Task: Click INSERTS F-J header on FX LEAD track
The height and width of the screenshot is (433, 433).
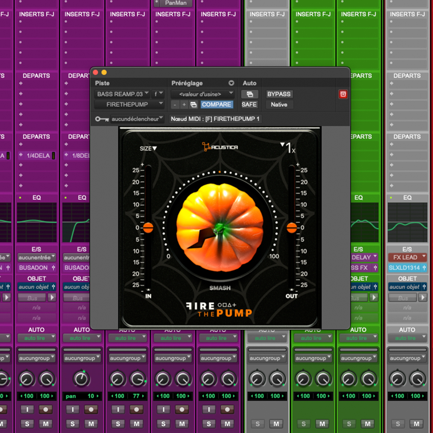Action: tap(407, 14)
